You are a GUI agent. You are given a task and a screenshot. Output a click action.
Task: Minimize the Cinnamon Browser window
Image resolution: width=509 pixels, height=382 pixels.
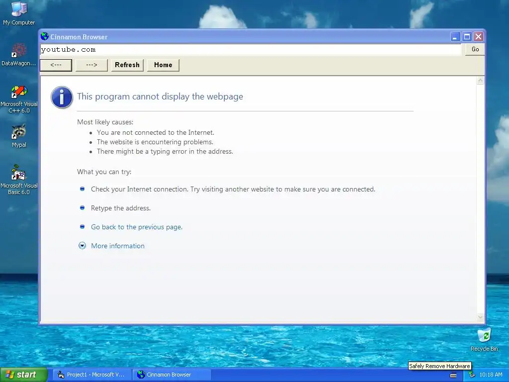tap(455, 37)
